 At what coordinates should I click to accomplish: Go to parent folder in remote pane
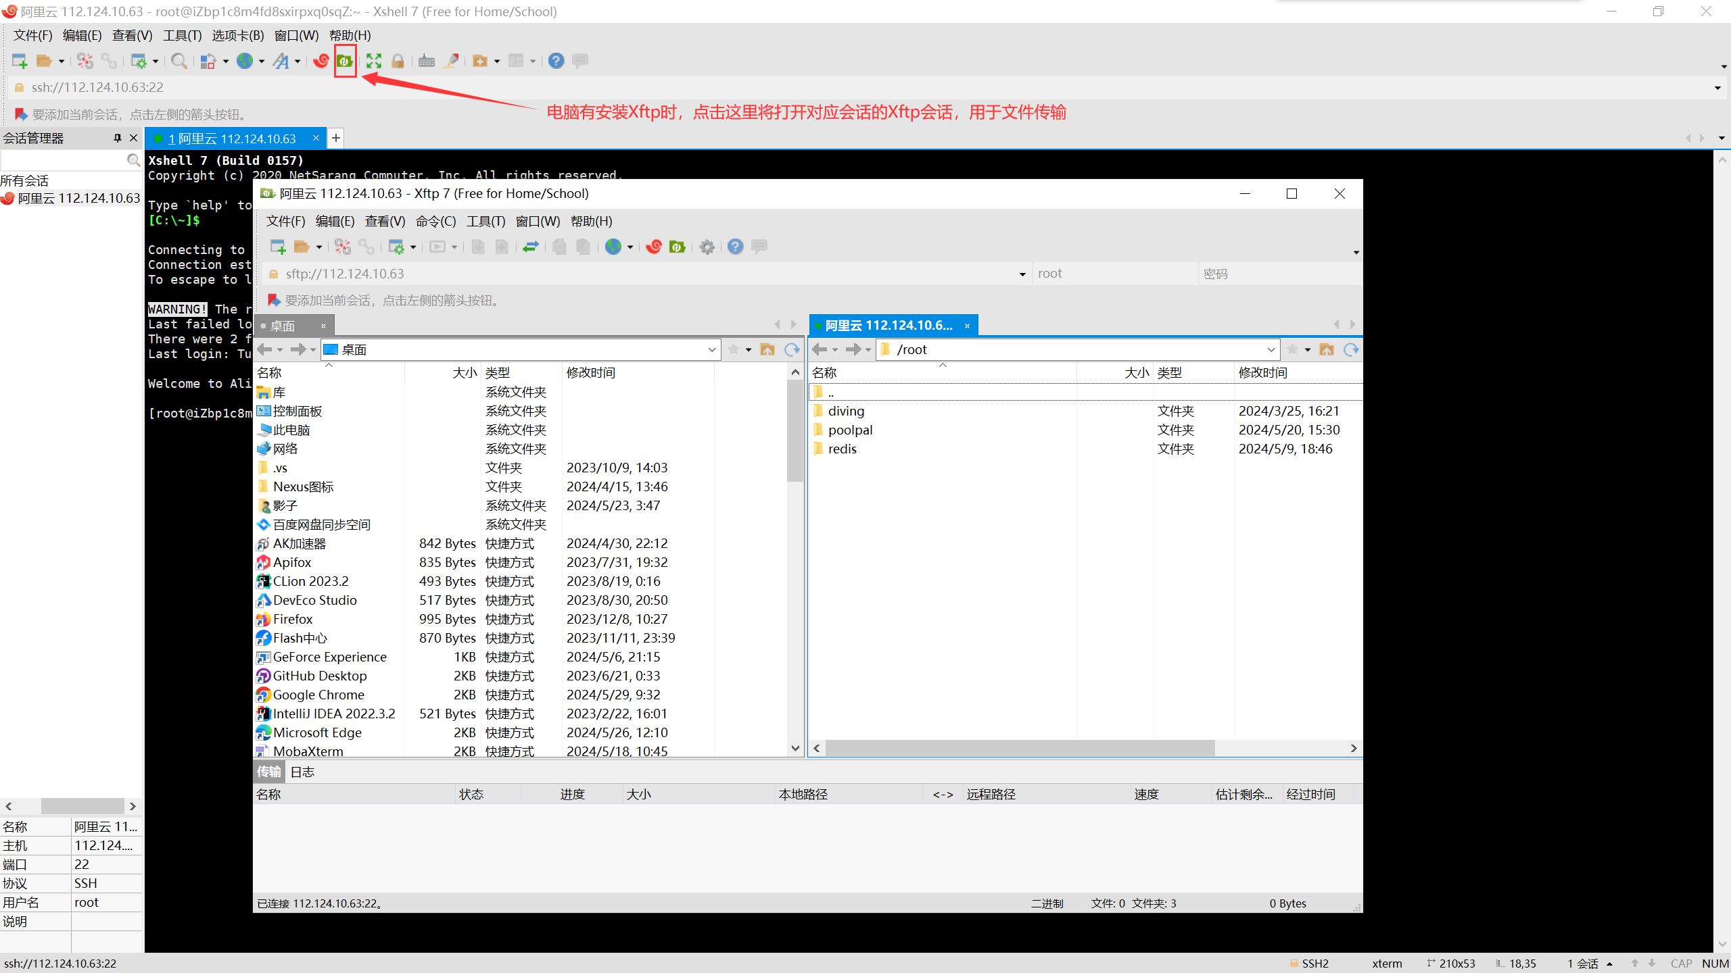[1327, 350]
